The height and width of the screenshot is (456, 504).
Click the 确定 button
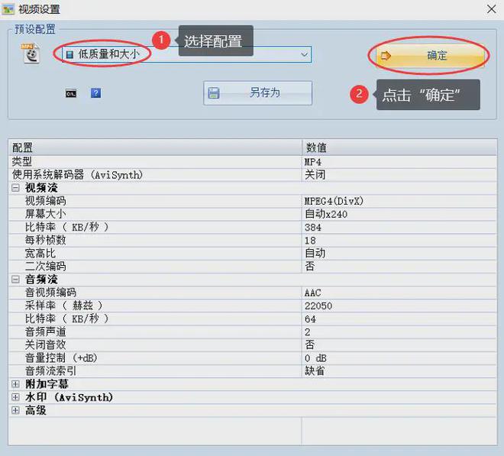(430, 56)
